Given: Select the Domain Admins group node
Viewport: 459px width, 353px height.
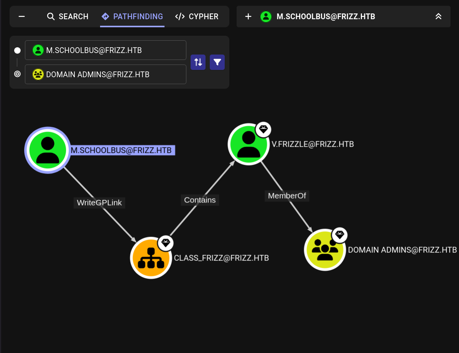Looking at the screenshot, I should click(x=325, y=250).
